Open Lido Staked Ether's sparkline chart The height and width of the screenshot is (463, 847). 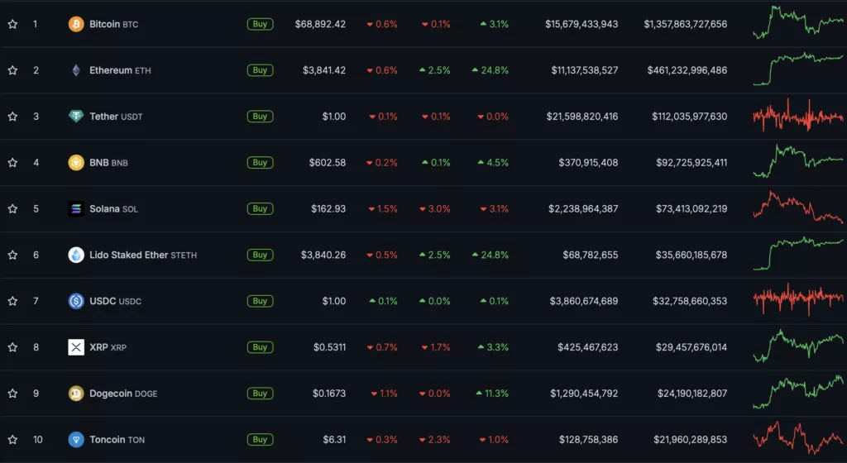click(x=798, y=253)
